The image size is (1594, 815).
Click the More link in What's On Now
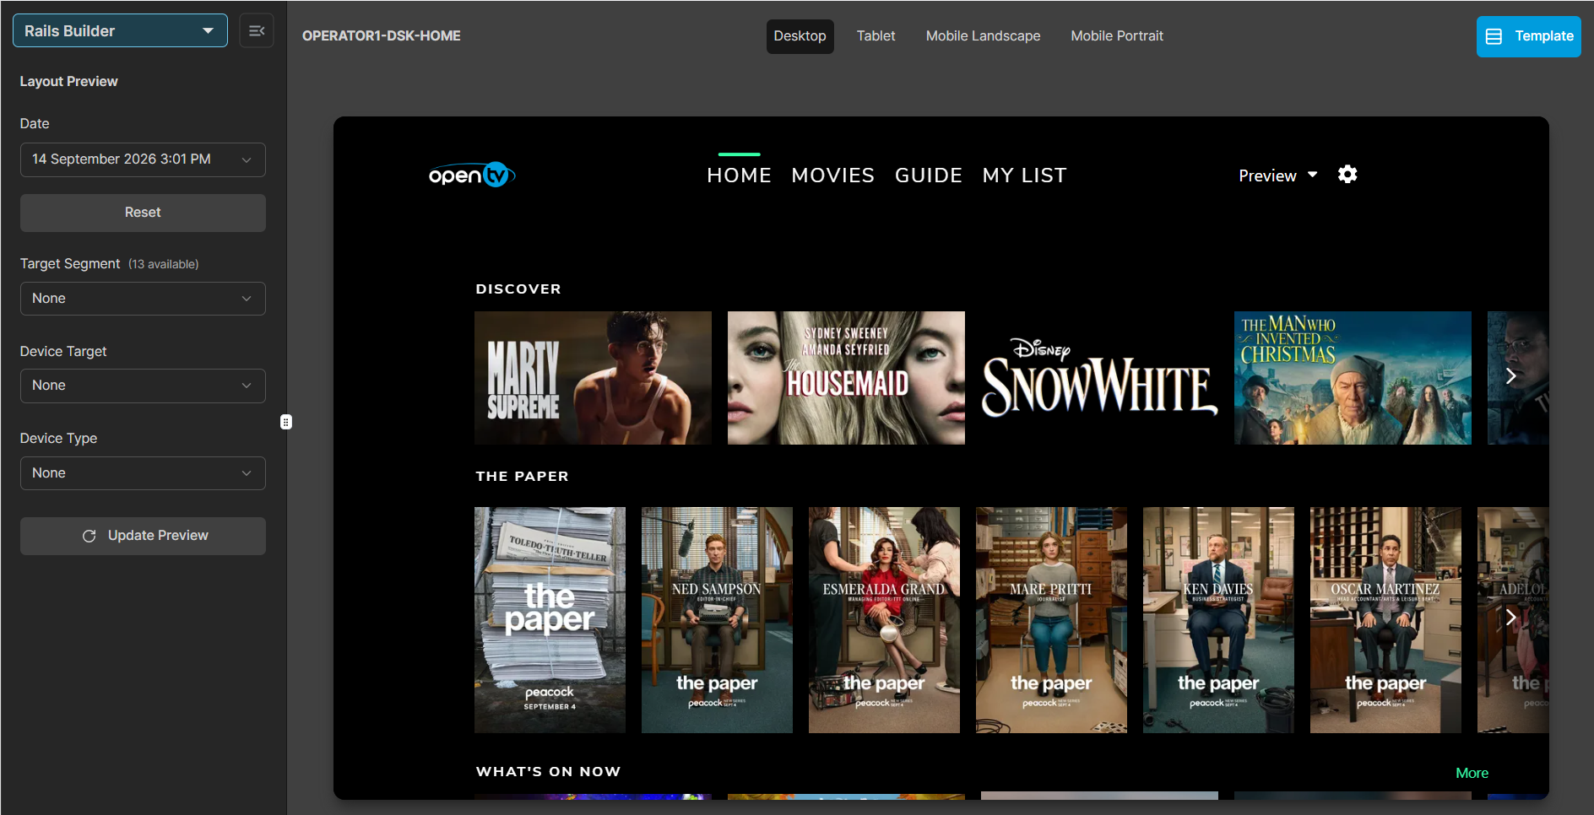[x=1472, y=773]
